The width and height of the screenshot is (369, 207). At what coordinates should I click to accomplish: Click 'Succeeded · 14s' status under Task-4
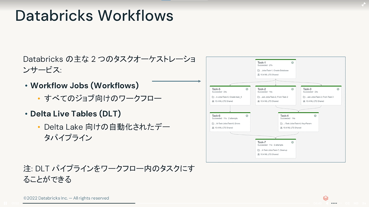pos(288,118)
